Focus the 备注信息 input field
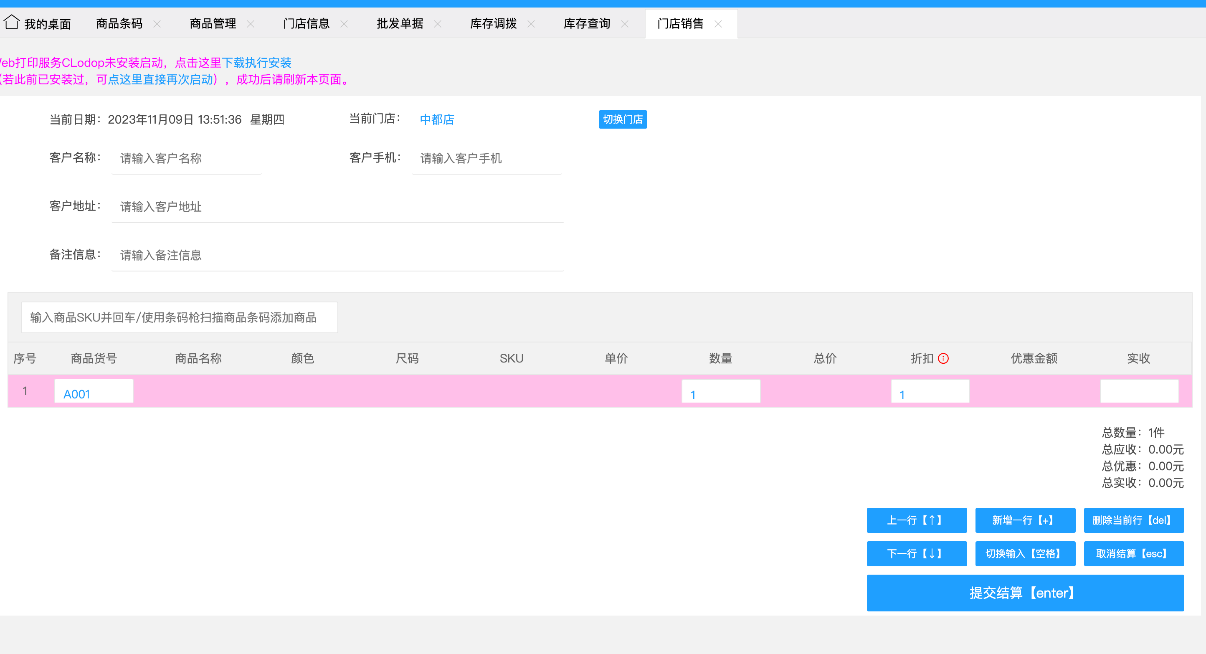 337,255
